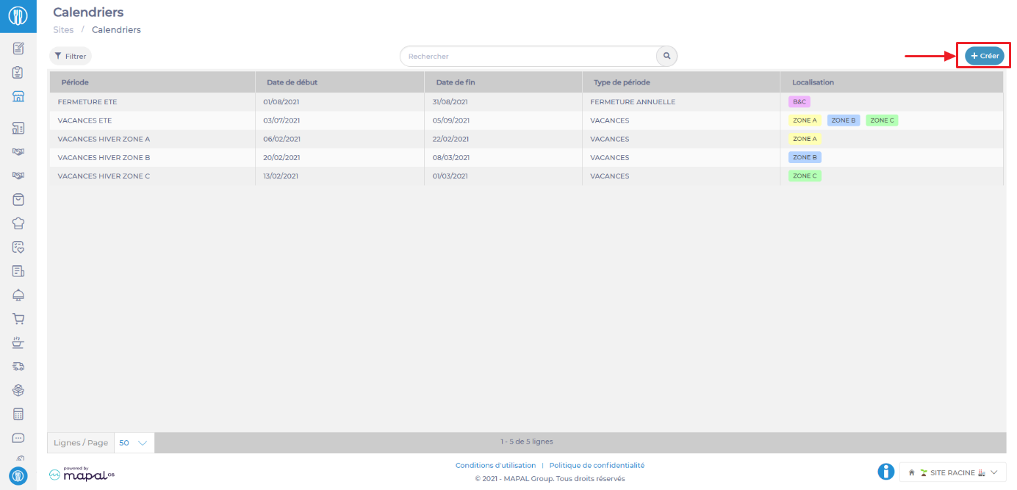
Task: Open the calculator sidebar icon
Action: coord(18,414)
